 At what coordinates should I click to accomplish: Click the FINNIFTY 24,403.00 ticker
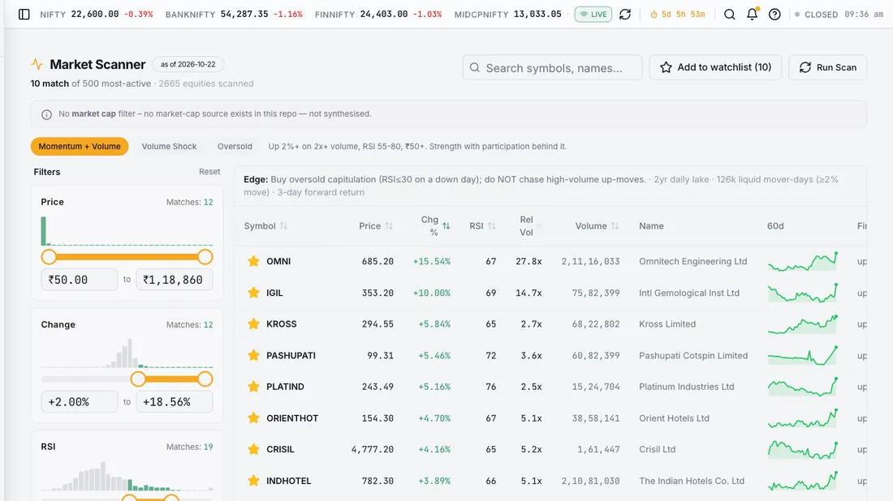[x=378, y=15]
